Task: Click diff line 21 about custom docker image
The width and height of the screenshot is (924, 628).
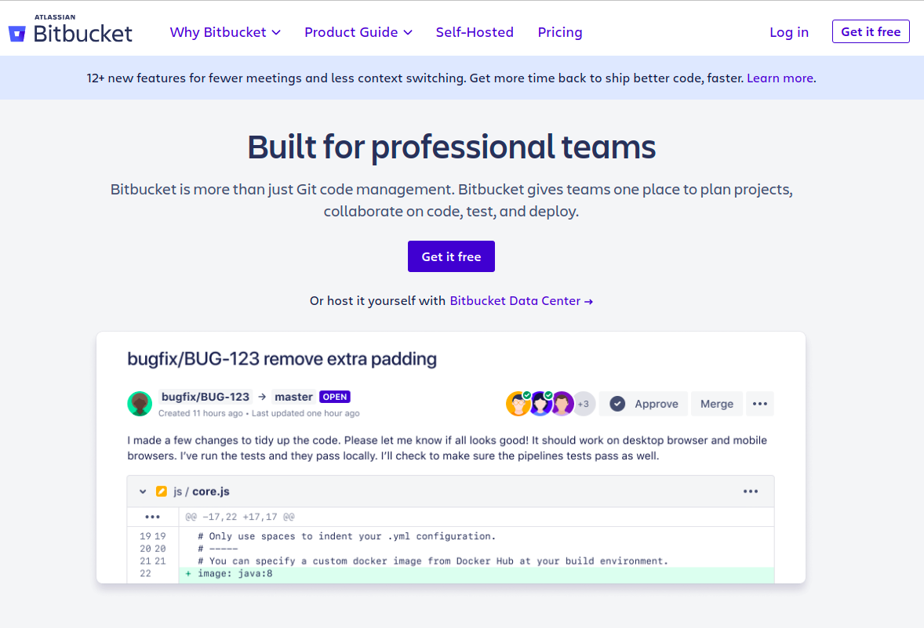Action: pos(433,561)
